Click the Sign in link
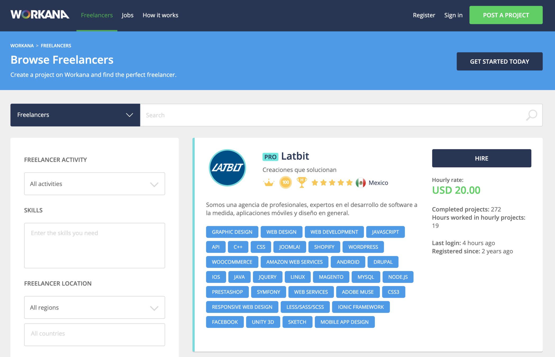 point(453,15)
